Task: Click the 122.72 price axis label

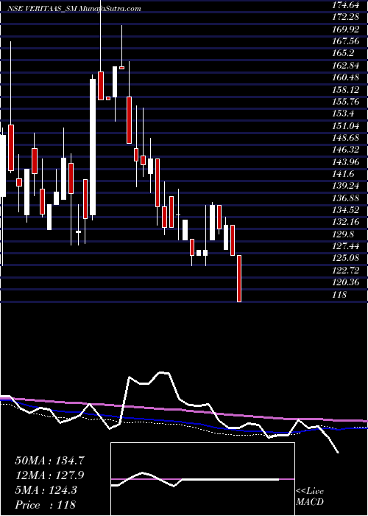Action: pos(344,271)
